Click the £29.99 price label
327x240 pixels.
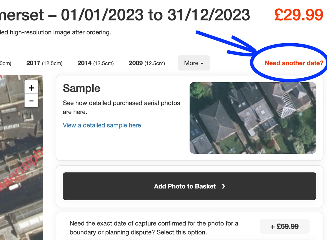click(299, 15)
